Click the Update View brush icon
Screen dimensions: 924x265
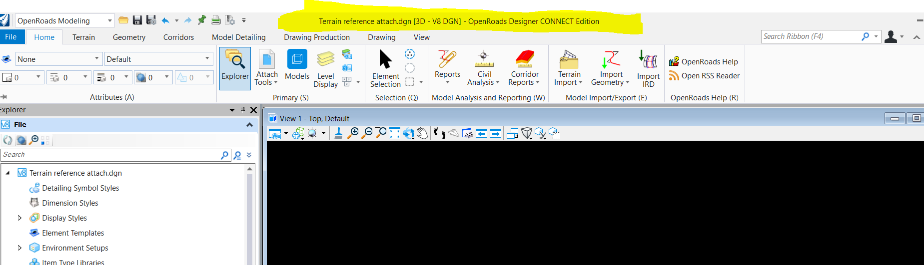point(338,133)
